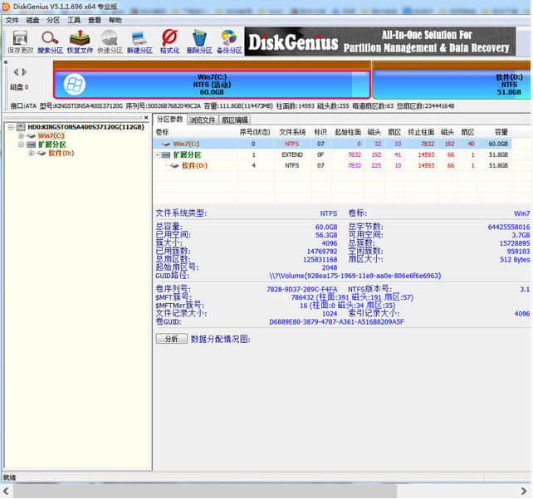
Task: Open the 恢复文件 file recovery tool
Action: 80,42
